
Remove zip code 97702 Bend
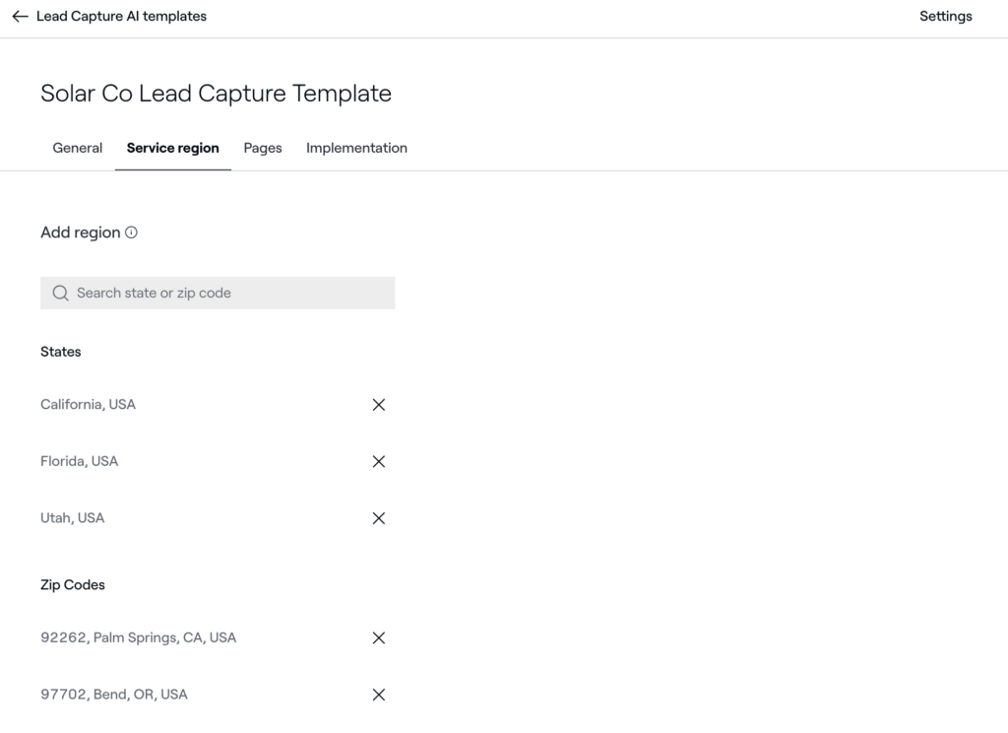coord(379,695)
